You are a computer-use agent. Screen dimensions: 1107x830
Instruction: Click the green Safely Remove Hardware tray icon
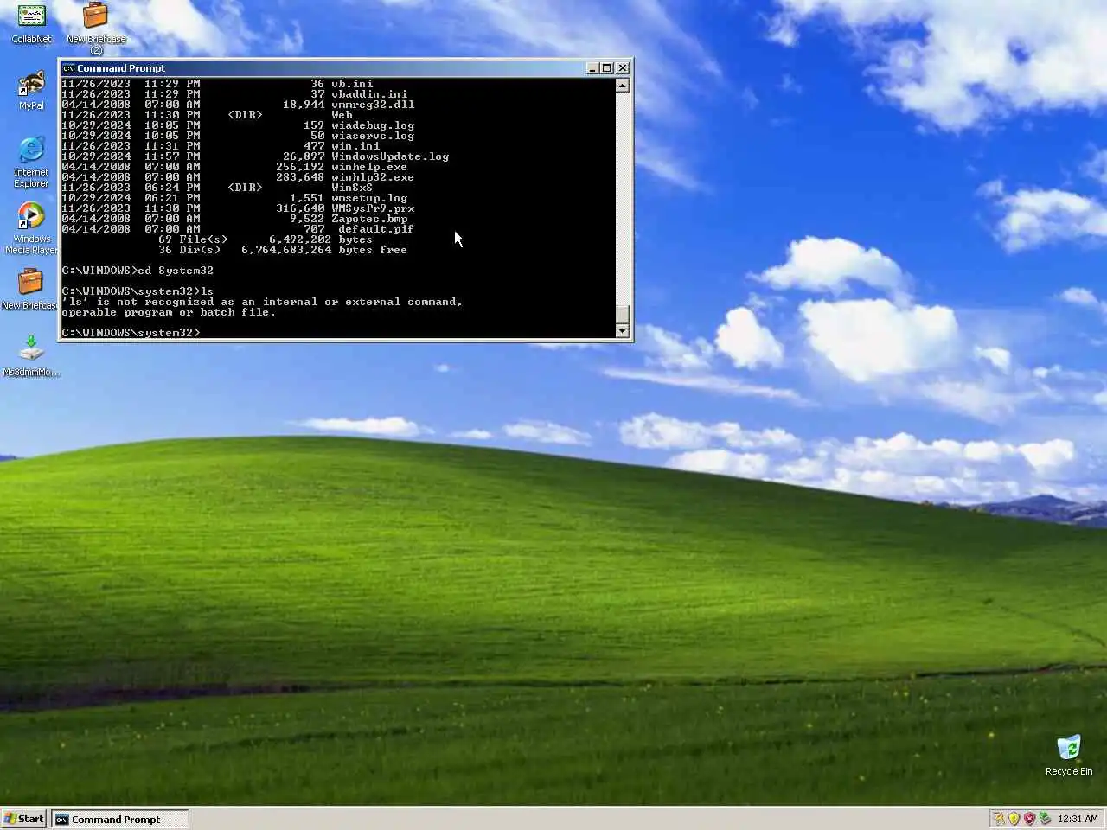[1045, 819]
